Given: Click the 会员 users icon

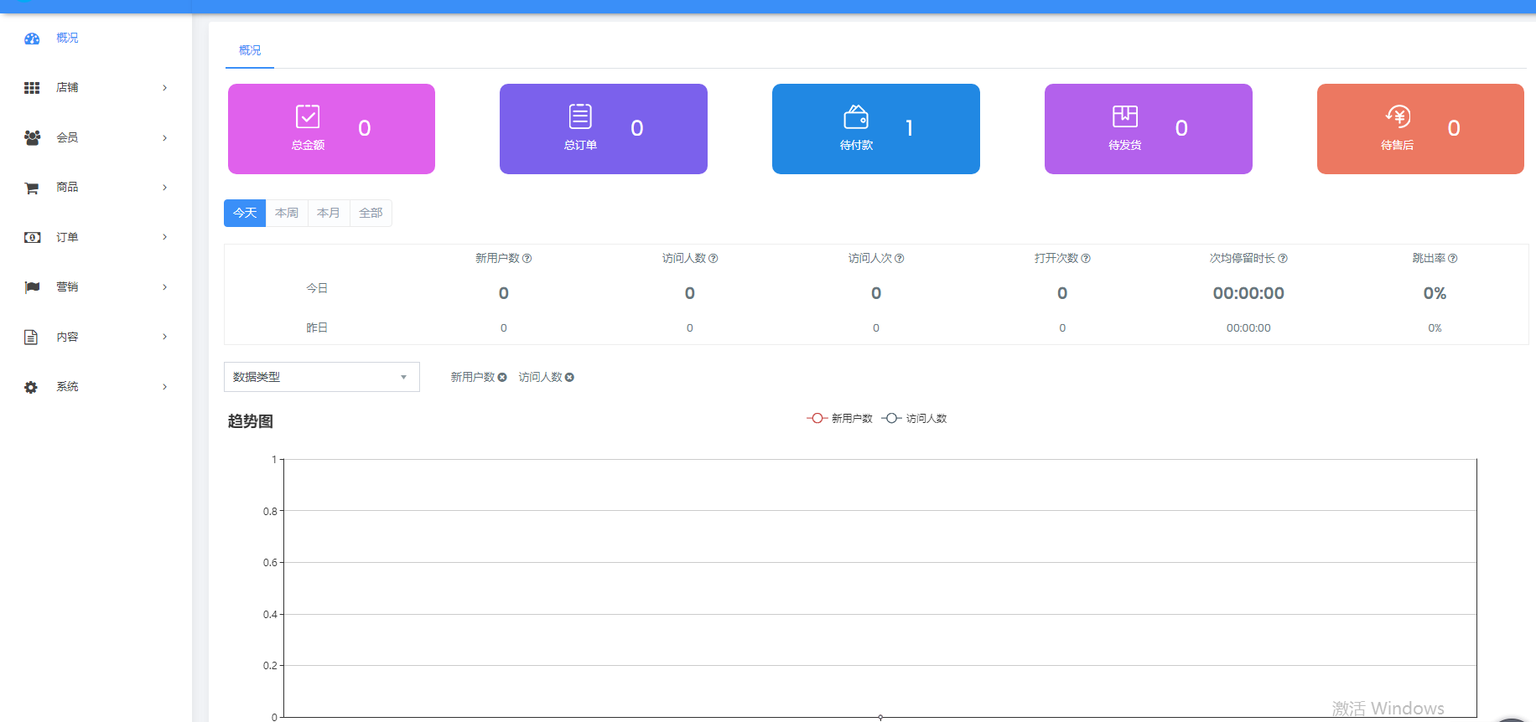Looking at the screenshot, I should (x=32, y=137).
